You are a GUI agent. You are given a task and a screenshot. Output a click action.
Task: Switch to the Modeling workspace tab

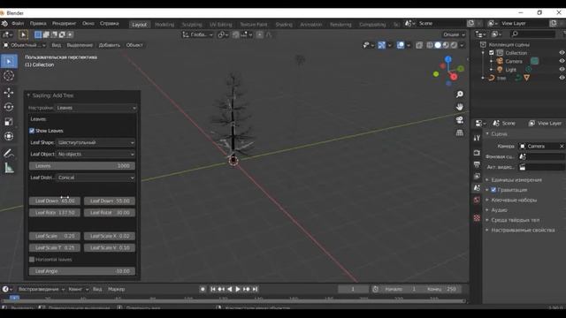(164, 25)
